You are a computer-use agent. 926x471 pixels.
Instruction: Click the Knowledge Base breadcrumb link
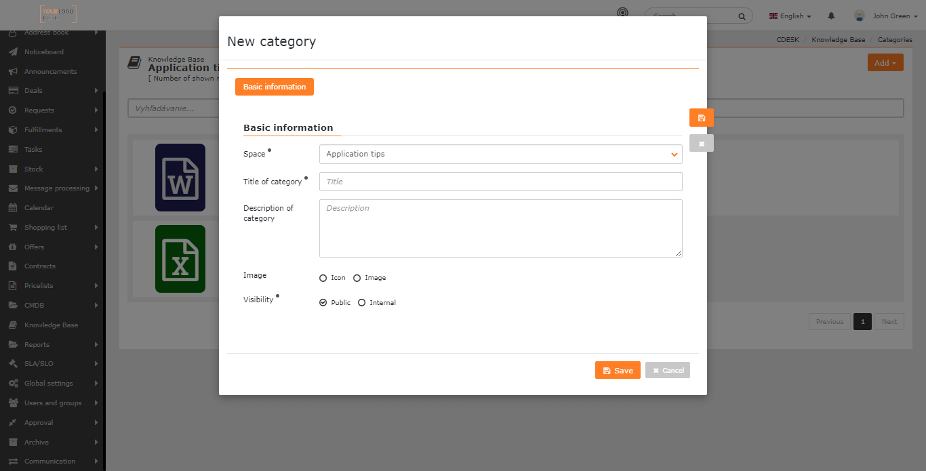click(839, 40)
